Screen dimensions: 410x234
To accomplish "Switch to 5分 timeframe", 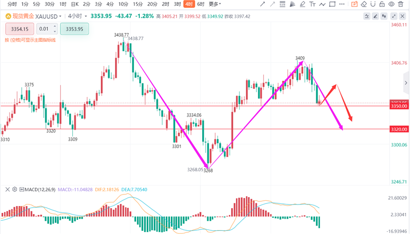I will pos(36,4).
